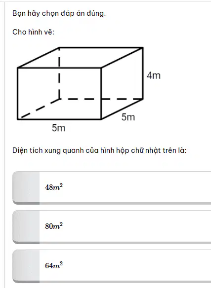Select the 80m² answer option

112,227
